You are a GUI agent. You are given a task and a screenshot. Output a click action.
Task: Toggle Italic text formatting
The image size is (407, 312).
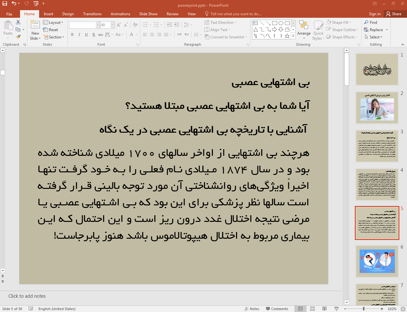pos(79,35)
